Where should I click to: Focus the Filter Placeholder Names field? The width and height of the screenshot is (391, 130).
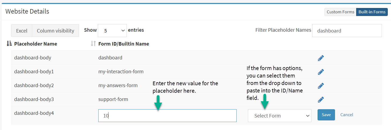tap(347, 31)
